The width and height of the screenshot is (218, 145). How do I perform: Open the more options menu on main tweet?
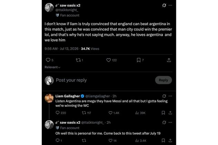170,6
